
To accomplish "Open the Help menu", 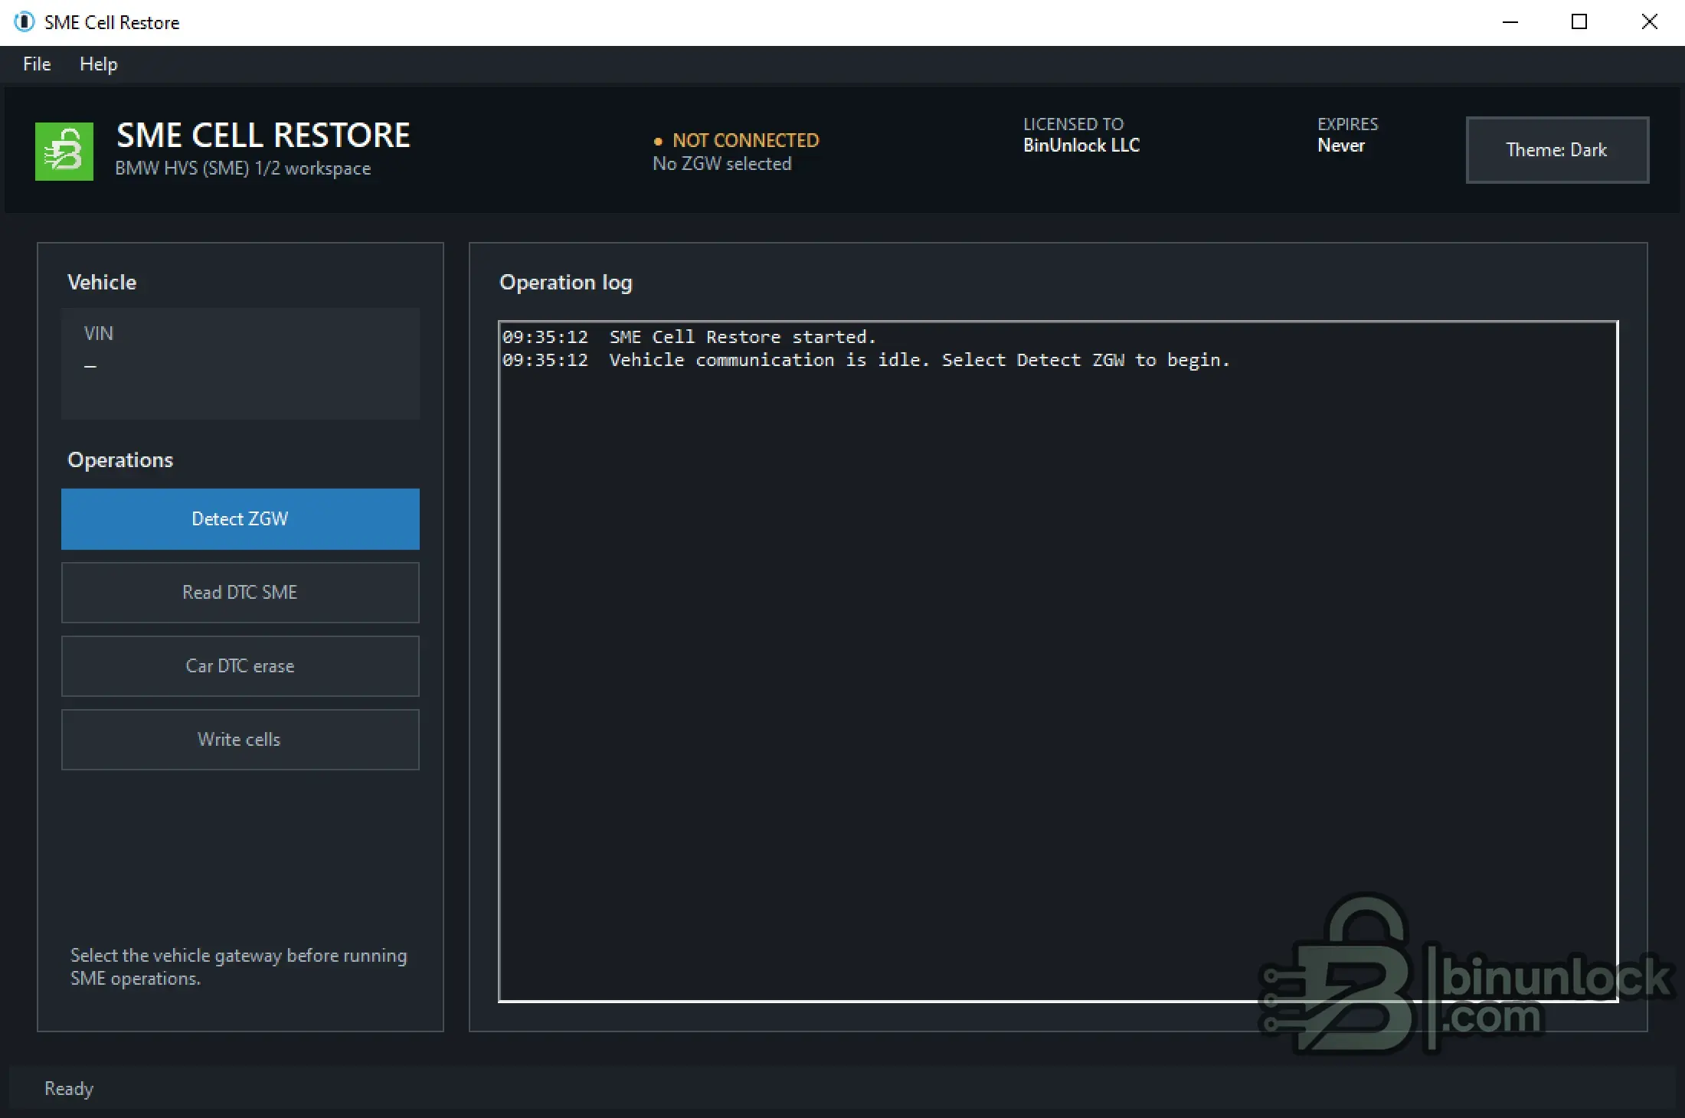I will coord(99,64).
